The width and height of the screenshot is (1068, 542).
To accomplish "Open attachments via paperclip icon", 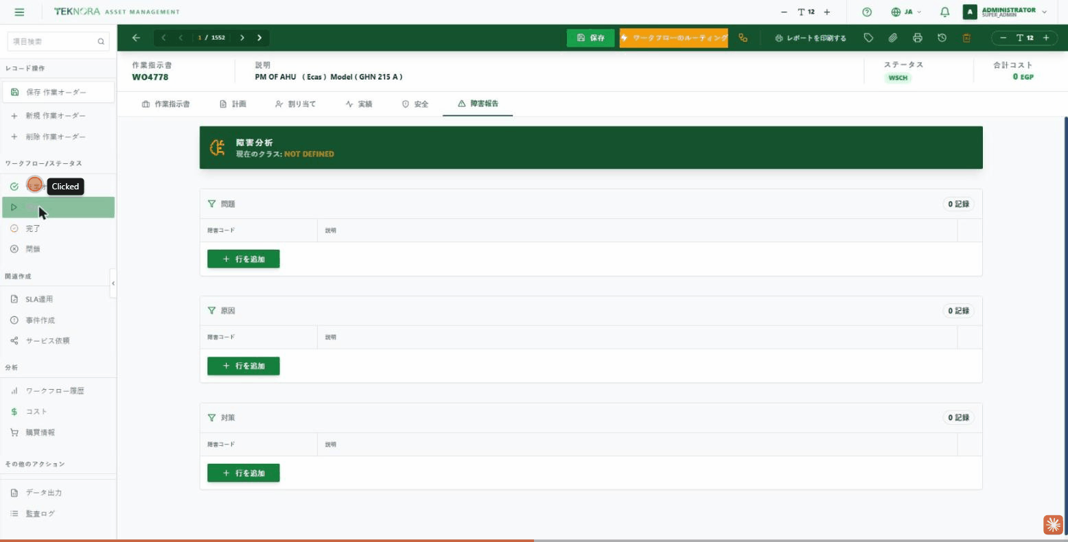I will pos(893,38).
